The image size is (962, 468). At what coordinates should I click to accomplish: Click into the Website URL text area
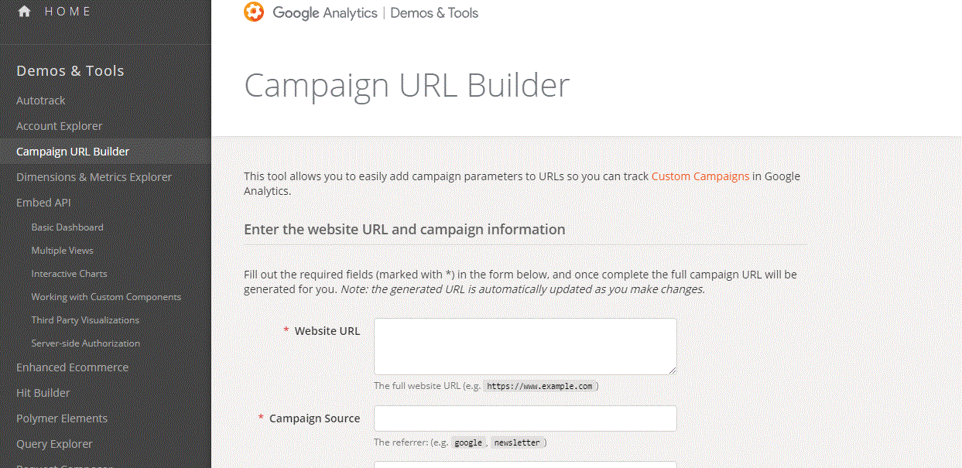[x=526, y=347]
